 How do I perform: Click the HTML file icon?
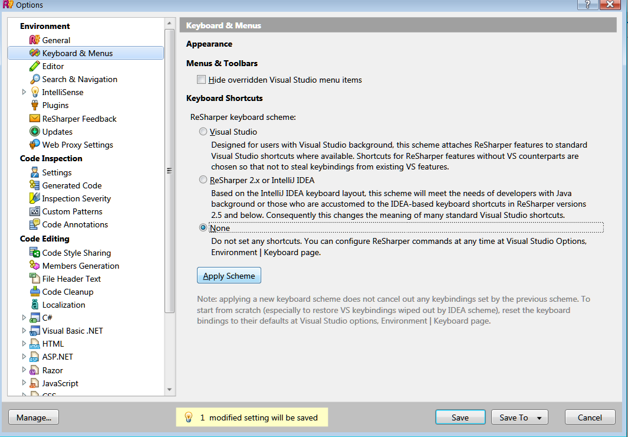pyautogui.click(x=35, y=344)
